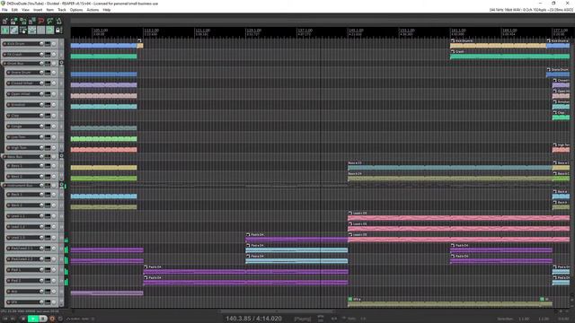The image size is (575, 323).
Task: Open the Options menu
Action: [x=76, y=10]
